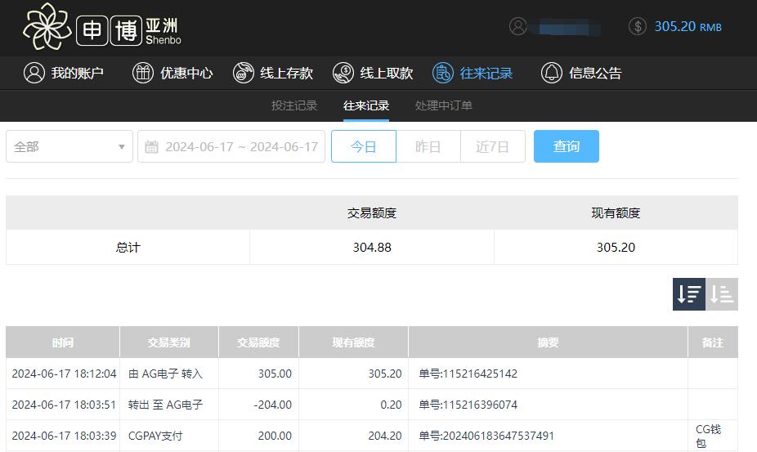Click the 优惠中心 gift icon
The width and height of the screenshot is (757, 452).
[143, 73]
